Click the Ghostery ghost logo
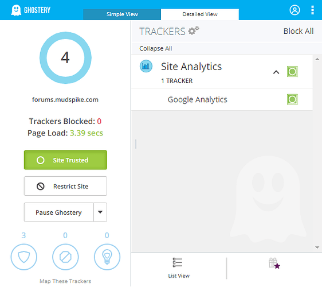Viewport: 322px width, 287px height. 16,10
